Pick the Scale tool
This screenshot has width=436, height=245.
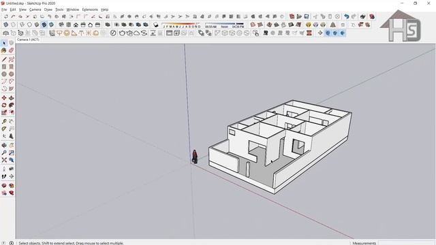click(4, 112)
